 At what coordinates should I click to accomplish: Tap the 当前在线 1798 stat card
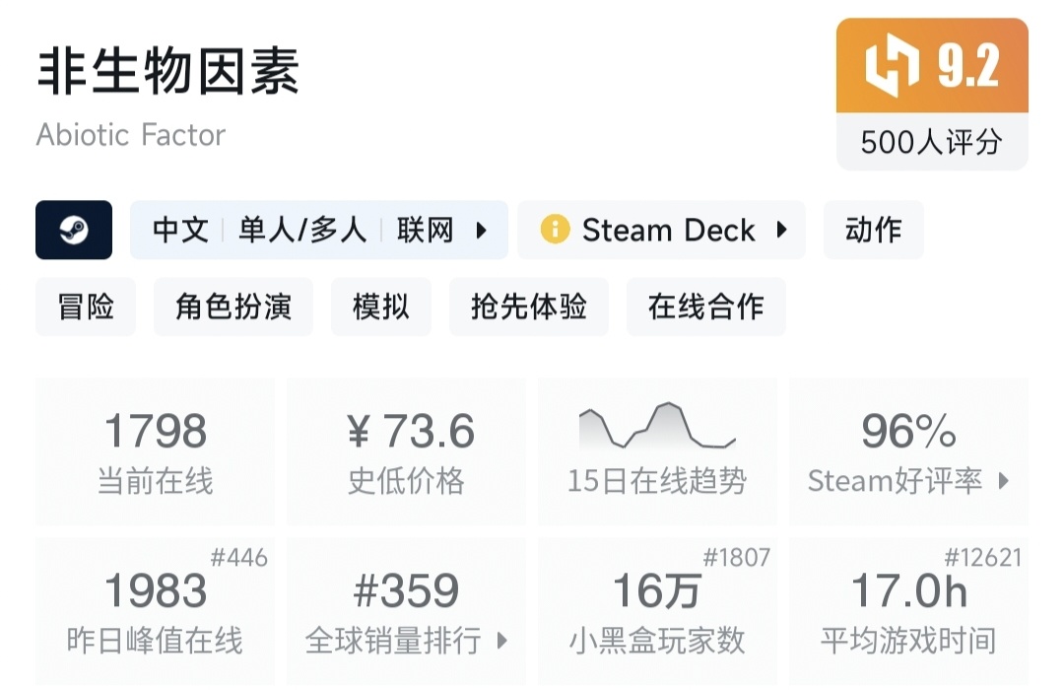point(156,451)
